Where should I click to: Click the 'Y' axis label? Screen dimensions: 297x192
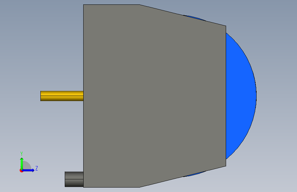coord(22,154)
